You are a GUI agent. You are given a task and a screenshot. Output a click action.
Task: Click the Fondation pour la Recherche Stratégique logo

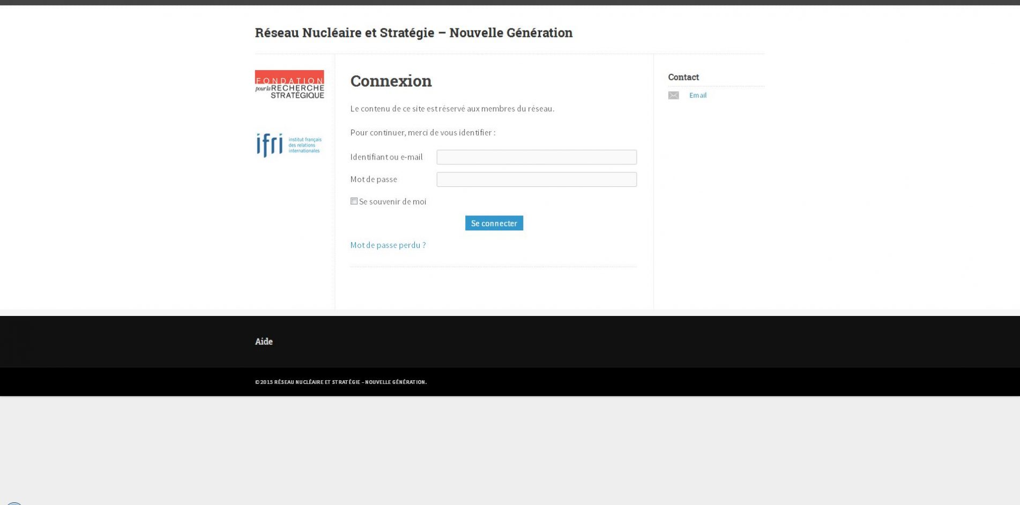289,85
